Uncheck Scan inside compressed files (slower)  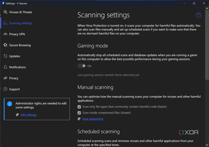coord(79,113)
